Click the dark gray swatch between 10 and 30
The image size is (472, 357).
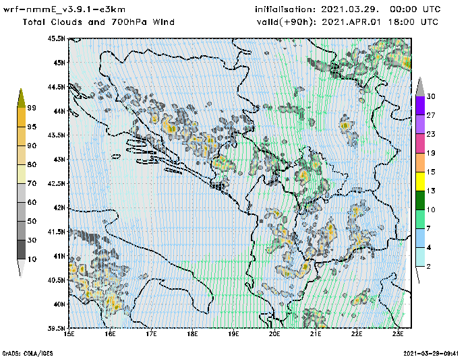click(x=22, y=249)
